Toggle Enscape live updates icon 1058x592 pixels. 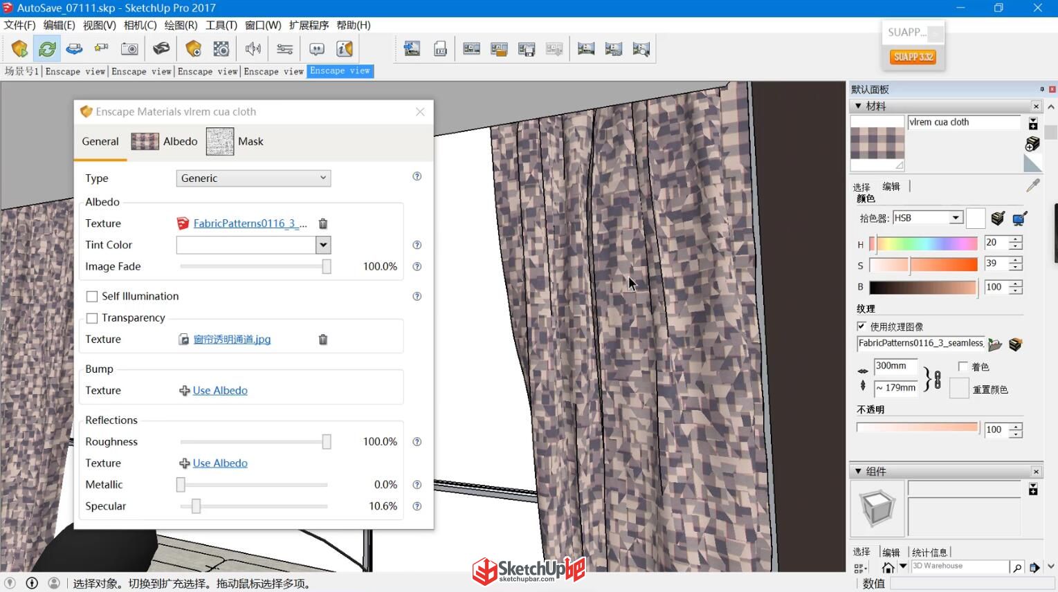tap(47, 48)
